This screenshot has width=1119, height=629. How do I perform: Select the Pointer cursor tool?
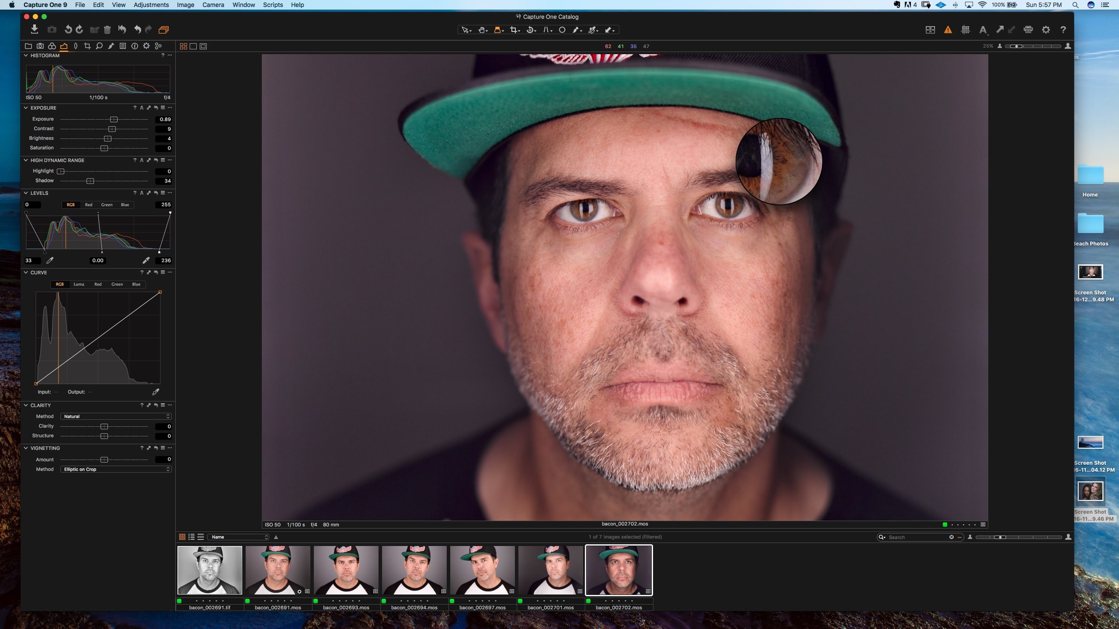[x=466, y=30]
